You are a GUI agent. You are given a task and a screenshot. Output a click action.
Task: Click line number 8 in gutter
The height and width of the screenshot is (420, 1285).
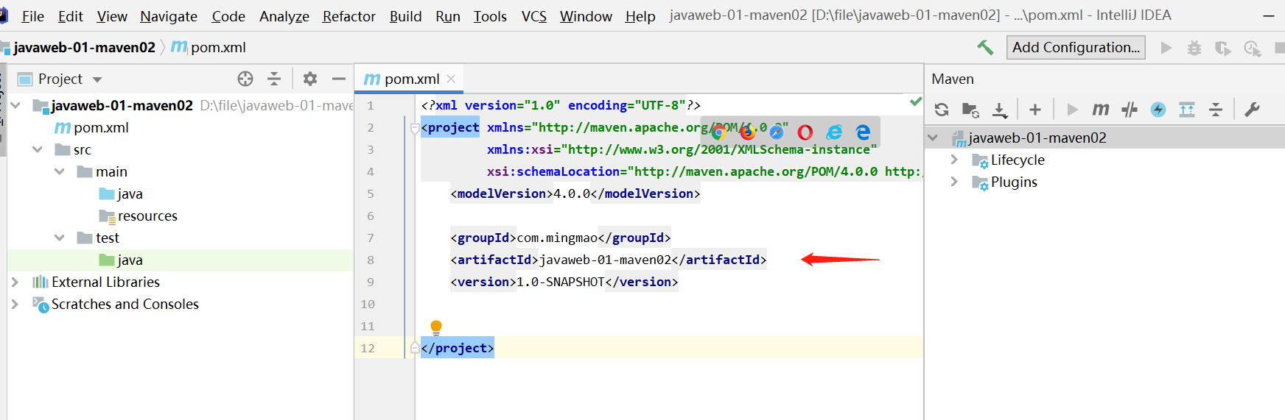pos(371,260)
